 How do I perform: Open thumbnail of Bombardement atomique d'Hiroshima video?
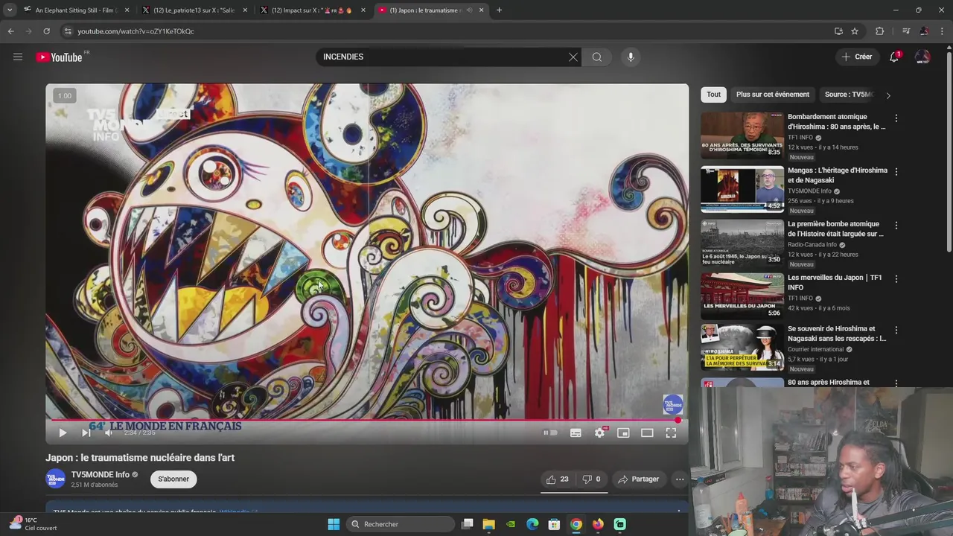click(742, 135)
